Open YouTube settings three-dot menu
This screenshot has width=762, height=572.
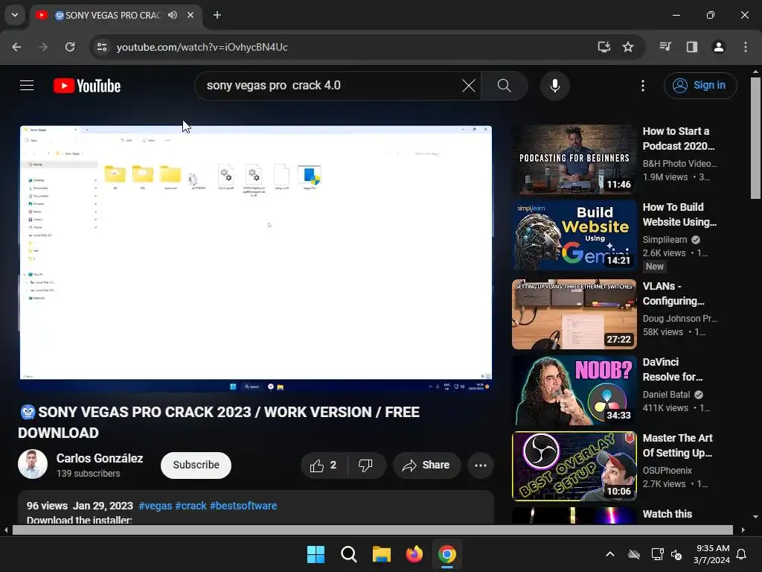642,86
